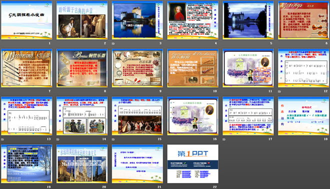Image resolution: width=330 pixels, height=189 pixels.
Task: Select slide 19 with snowy winter tree
Action: click(26, 164)
